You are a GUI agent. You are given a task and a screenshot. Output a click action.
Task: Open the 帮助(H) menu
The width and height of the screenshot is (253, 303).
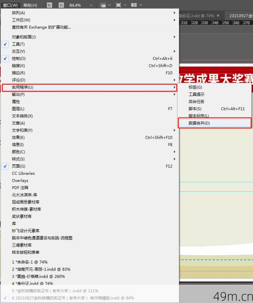pos(30,5)
